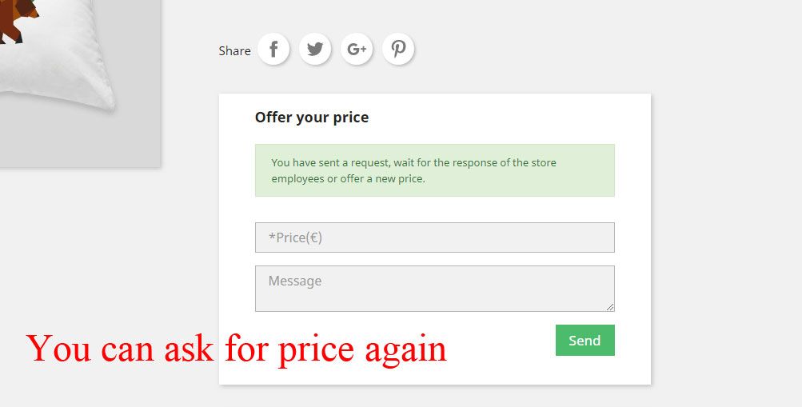Click the word 'price' in the form heading
The image size is (802, 407).
coord(351,118)
